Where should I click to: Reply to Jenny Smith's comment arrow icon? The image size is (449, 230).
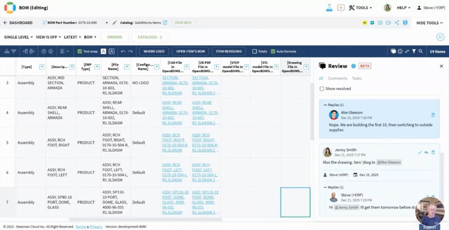(x=426, y=152)
